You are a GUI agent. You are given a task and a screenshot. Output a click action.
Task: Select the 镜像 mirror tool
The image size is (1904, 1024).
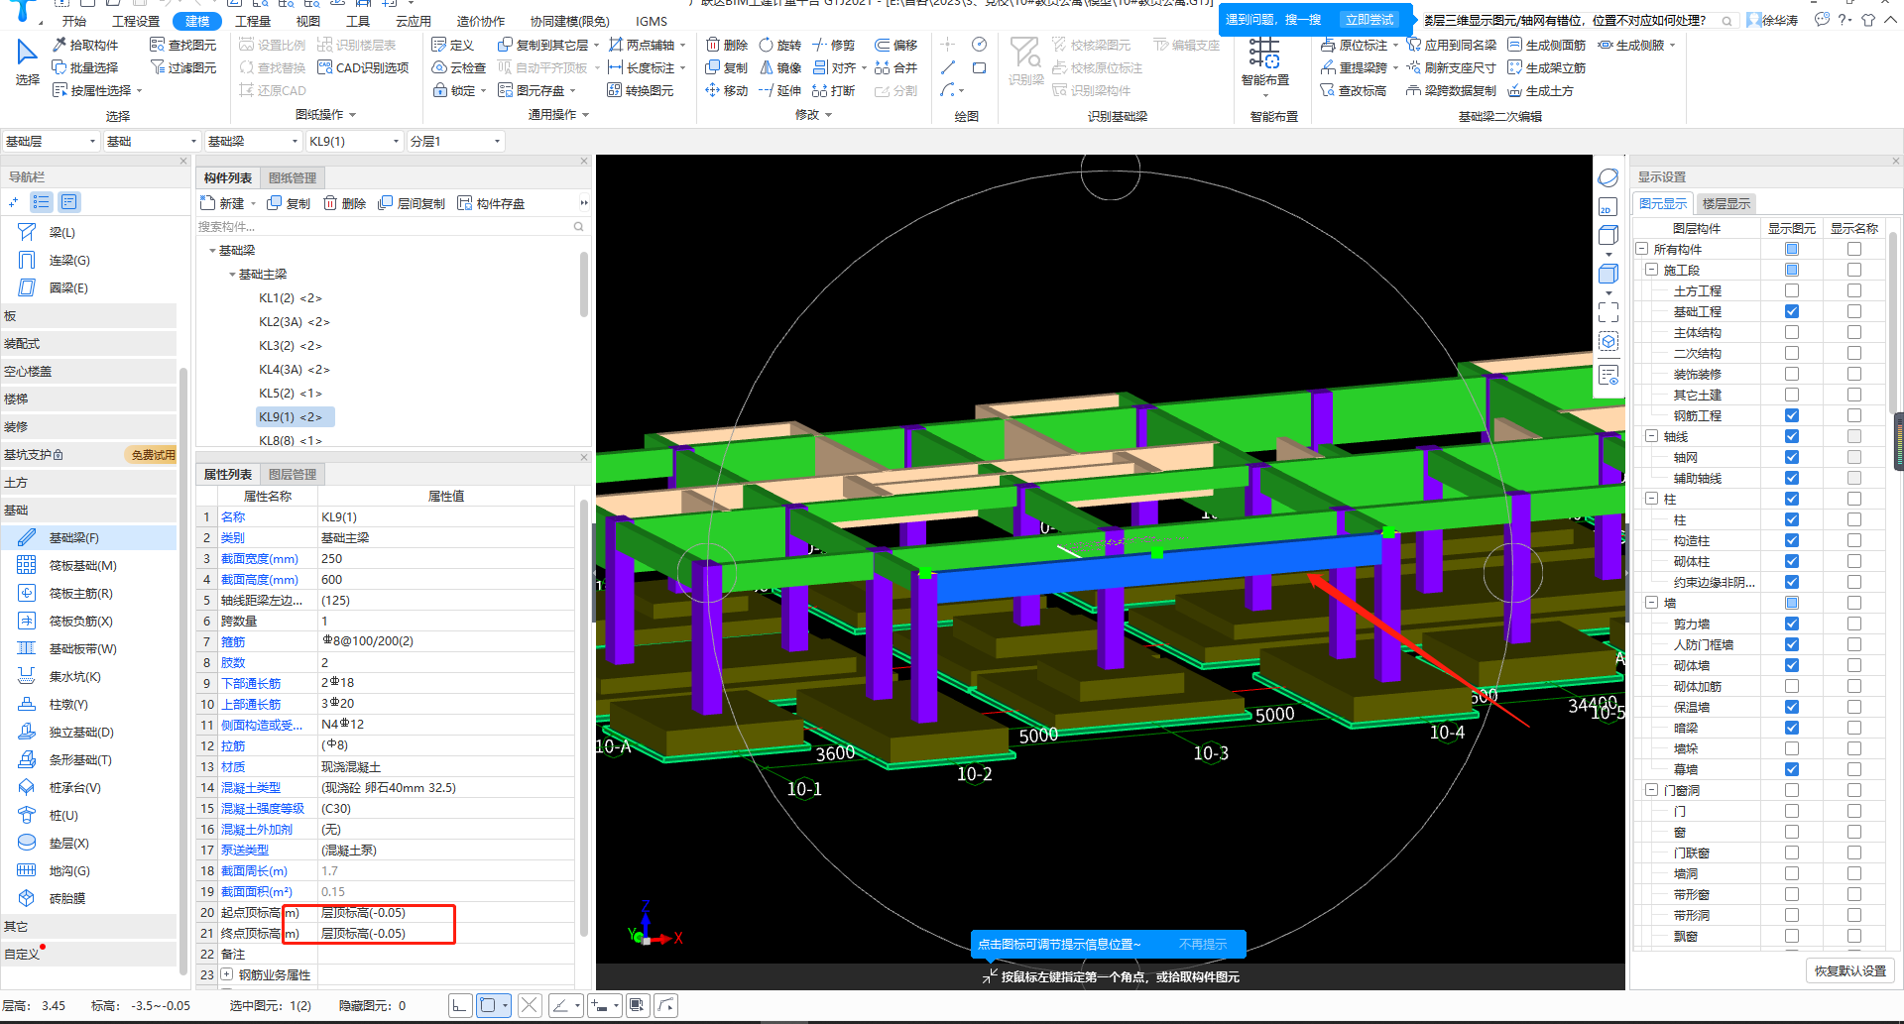779,67
